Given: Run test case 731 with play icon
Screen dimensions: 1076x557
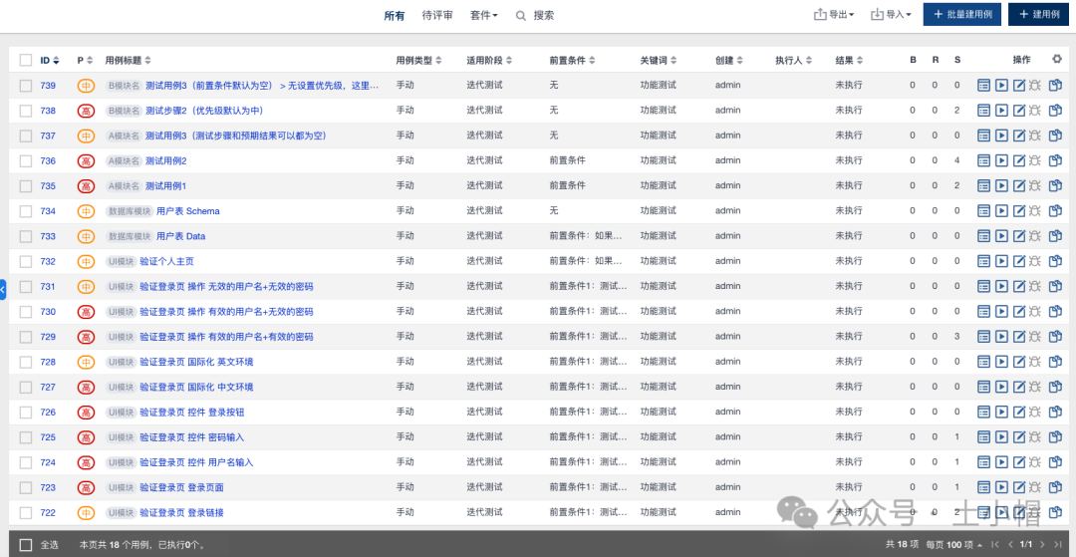Looking at the screenshot, I should (1002, 286).
